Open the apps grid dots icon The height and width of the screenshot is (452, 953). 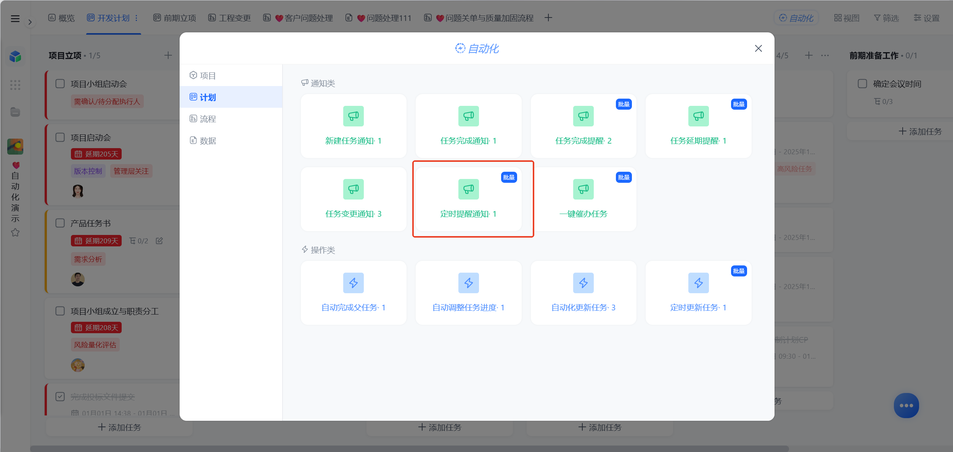click(x=15, y=85)
